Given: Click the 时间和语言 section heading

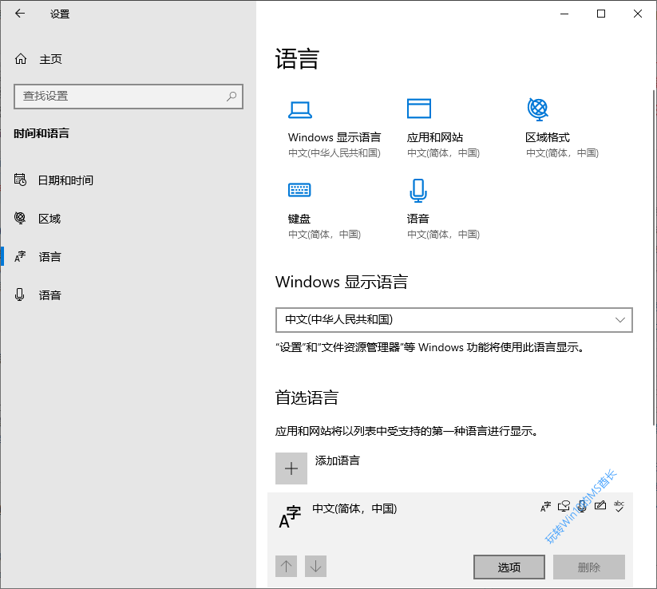Looking at the screenshot, I should click(41, 133).
